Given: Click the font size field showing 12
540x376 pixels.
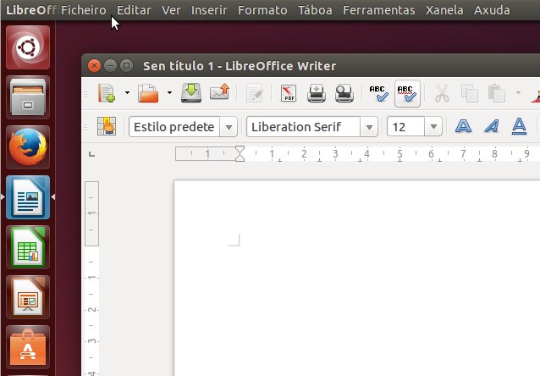Looking at the screenshot, I should click(x=405, y=127).
